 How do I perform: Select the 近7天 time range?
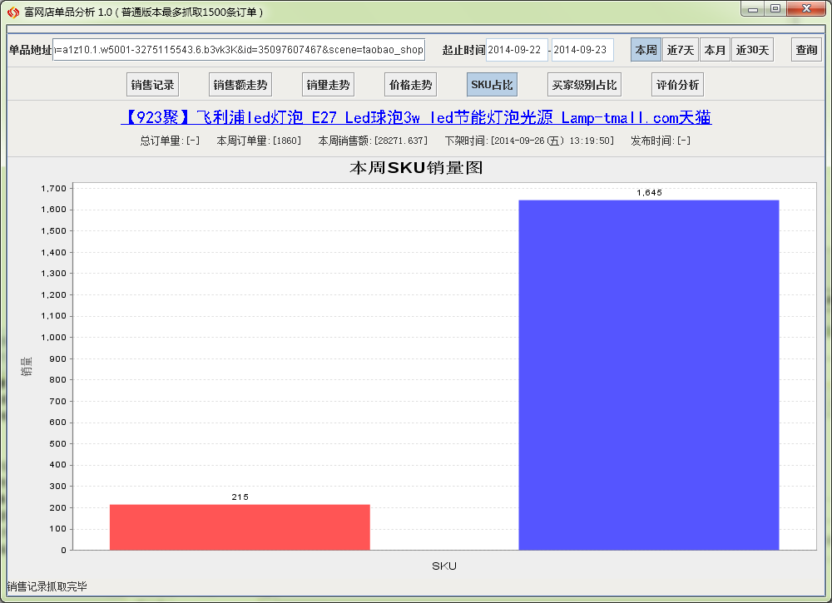point(681,50)
